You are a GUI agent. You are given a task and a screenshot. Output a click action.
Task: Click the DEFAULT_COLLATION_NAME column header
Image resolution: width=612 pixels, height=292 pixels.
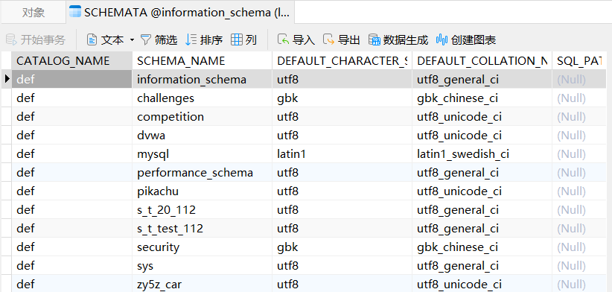pyautogui.click(x=482, y=60)
